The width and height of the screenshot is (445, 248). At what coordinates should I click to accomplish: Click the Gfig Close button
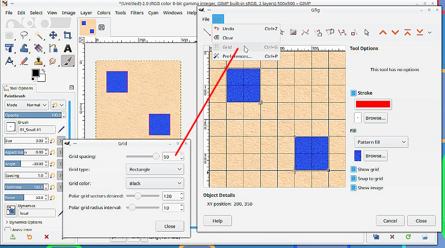pyautogui.click(x=421, y=221)
